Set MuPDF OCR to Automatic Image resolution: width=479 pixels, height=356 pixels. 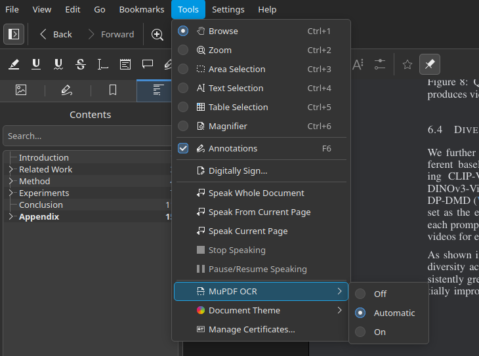click(388, 313)
